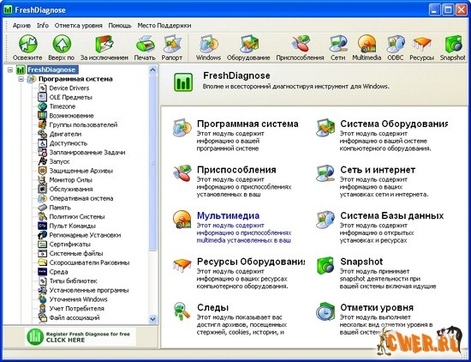Image resolution: width=471 pixels, height=362 pixels.
Task: Open the Архив menu
Action: (x=21, y=26)
